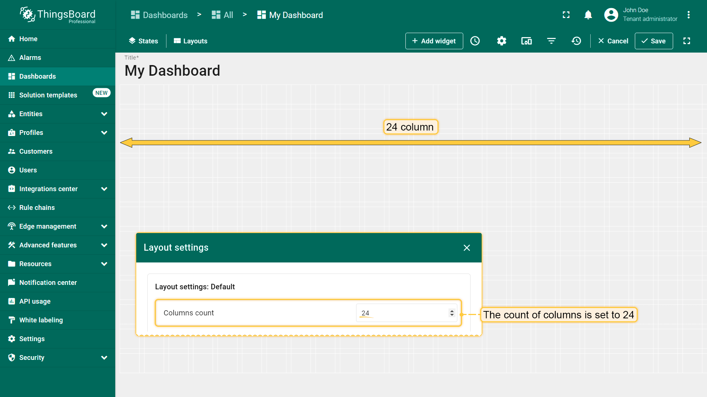The width and height of the screenshot is (707, 397).
Task: Click the Save button
Action: coord(654,41)
